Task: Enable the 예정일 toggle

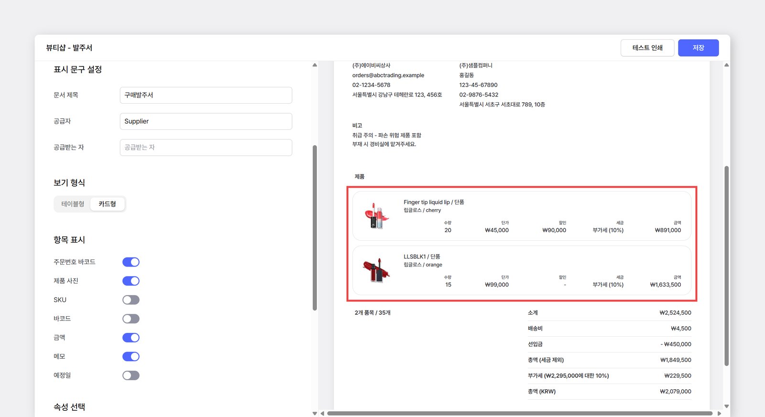Action: (131, 375)
